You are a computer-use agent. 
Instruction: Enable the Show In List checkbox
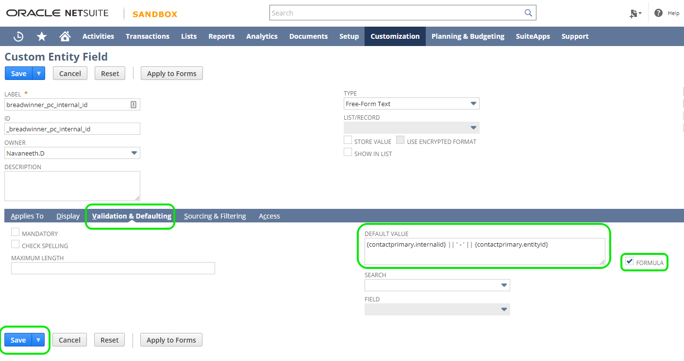(x=348, y=152)
